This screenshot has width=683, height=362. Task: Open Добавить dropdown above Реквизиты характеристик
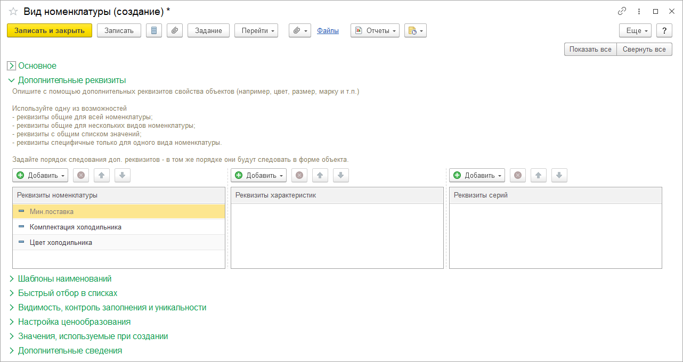click(258, 175)
